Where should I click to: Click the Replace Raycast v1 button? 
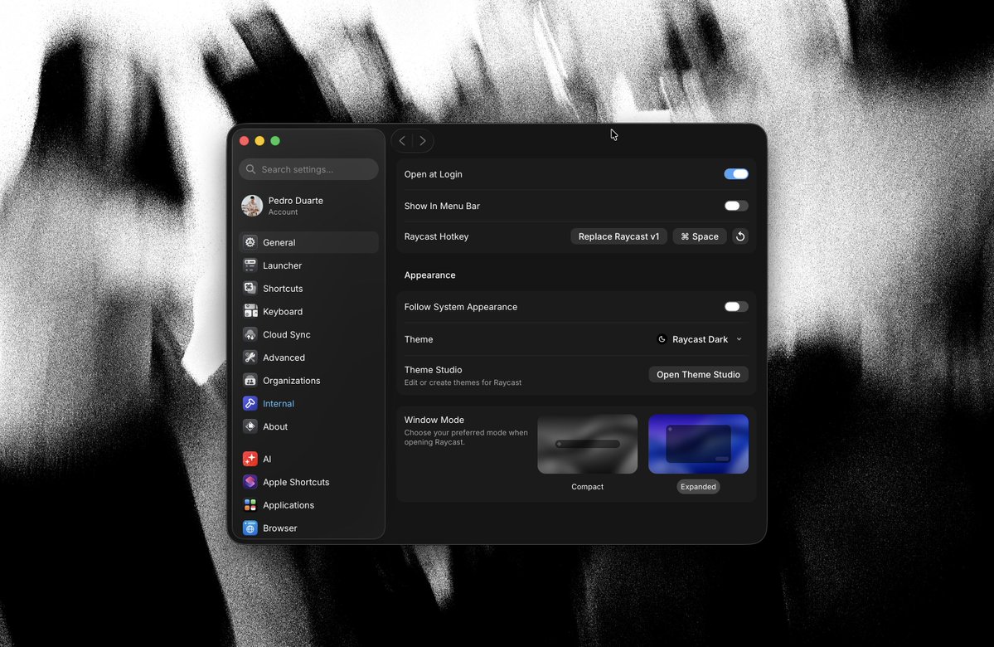[x=618, y=236]
